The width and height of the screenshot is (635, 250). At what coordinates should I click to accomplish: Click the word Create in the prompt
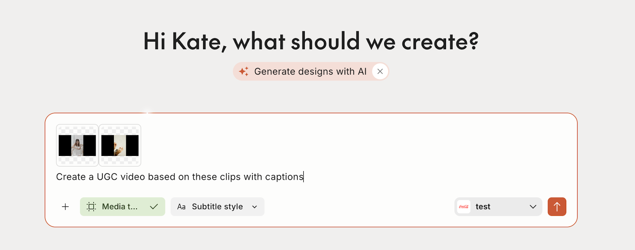[x=71, y=177]
